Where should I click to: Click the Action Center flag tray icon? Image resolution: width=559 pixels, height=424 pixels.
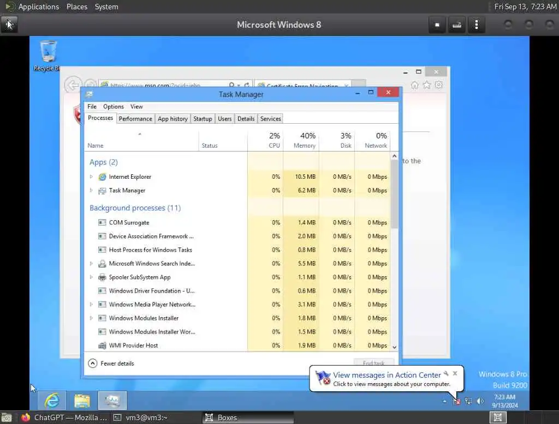click(457, 402)
